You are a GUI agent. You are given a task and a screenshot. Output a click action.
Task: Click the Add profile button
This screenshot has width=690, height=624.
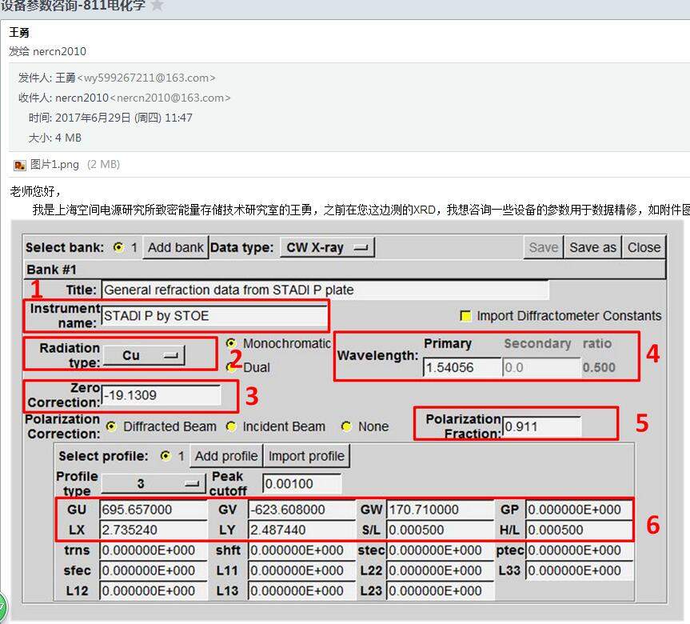tap(226, 456)
